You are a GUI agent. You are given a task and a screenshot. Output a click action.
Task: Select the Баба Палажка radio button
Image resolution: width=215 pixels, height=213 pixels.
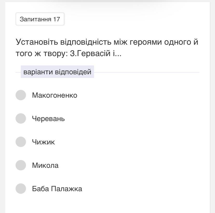[21, 189]
